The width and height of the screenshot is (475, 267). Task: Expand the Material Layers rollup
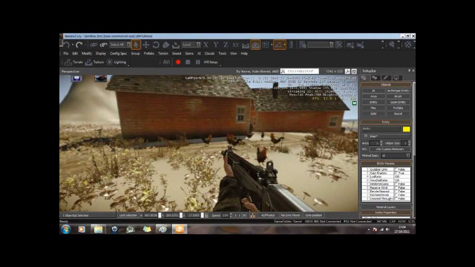(x=386, y=207)
